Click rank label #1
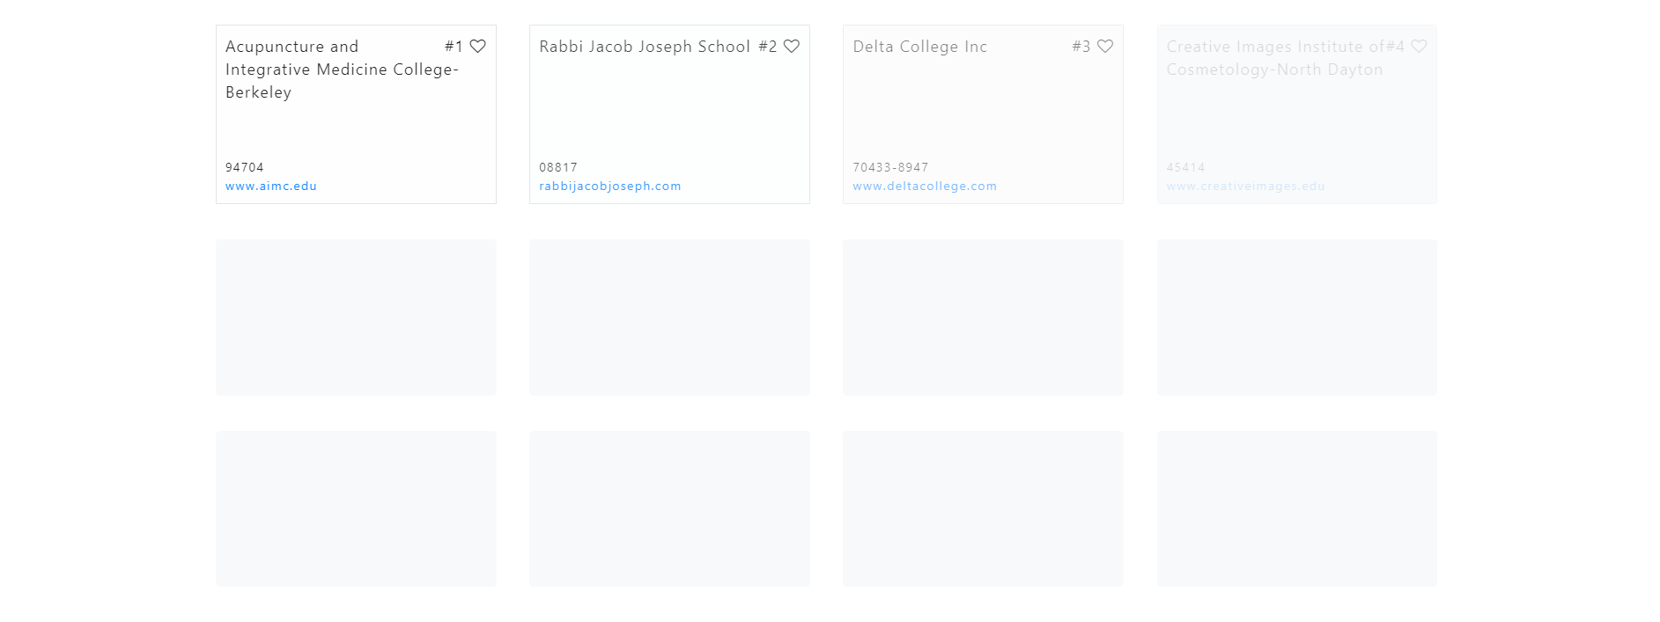This screenshot has width=1660, height=622. coord(454,47)
